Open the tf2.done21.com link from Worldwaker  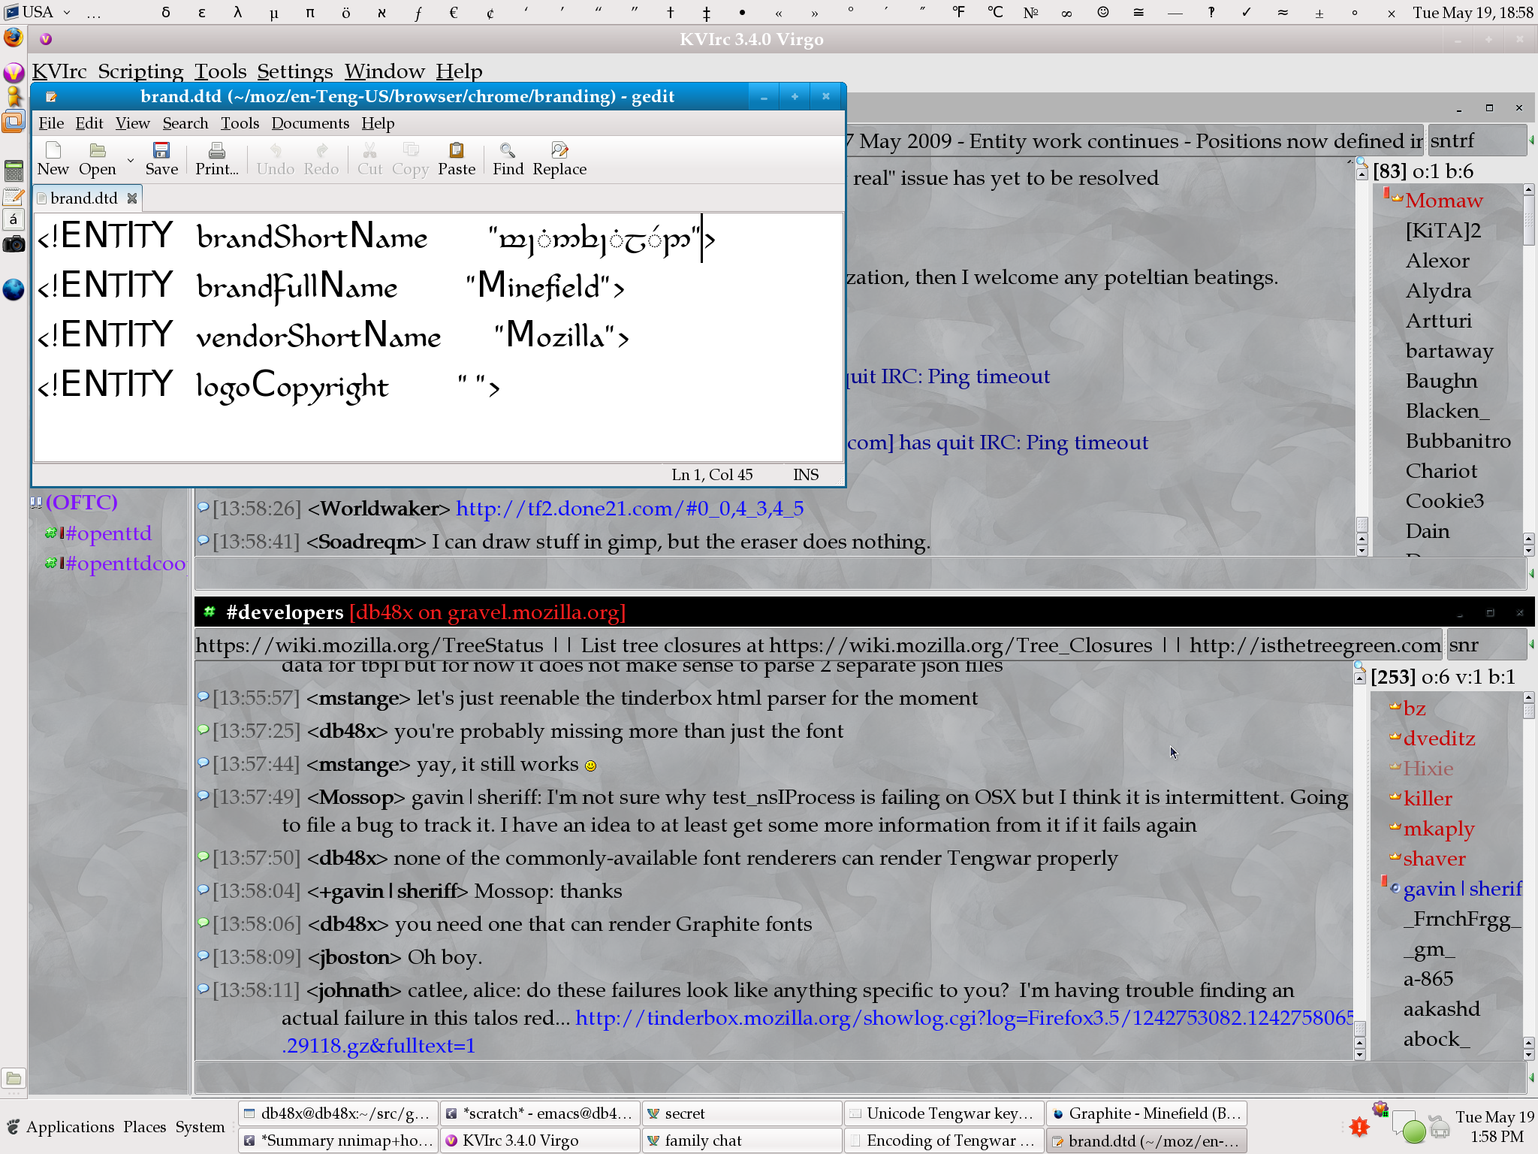629,509
